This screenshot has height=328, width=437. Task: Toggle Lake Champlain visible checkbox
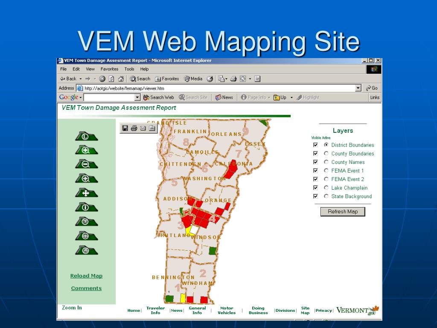pyautogui.click(x=315, y=188)
